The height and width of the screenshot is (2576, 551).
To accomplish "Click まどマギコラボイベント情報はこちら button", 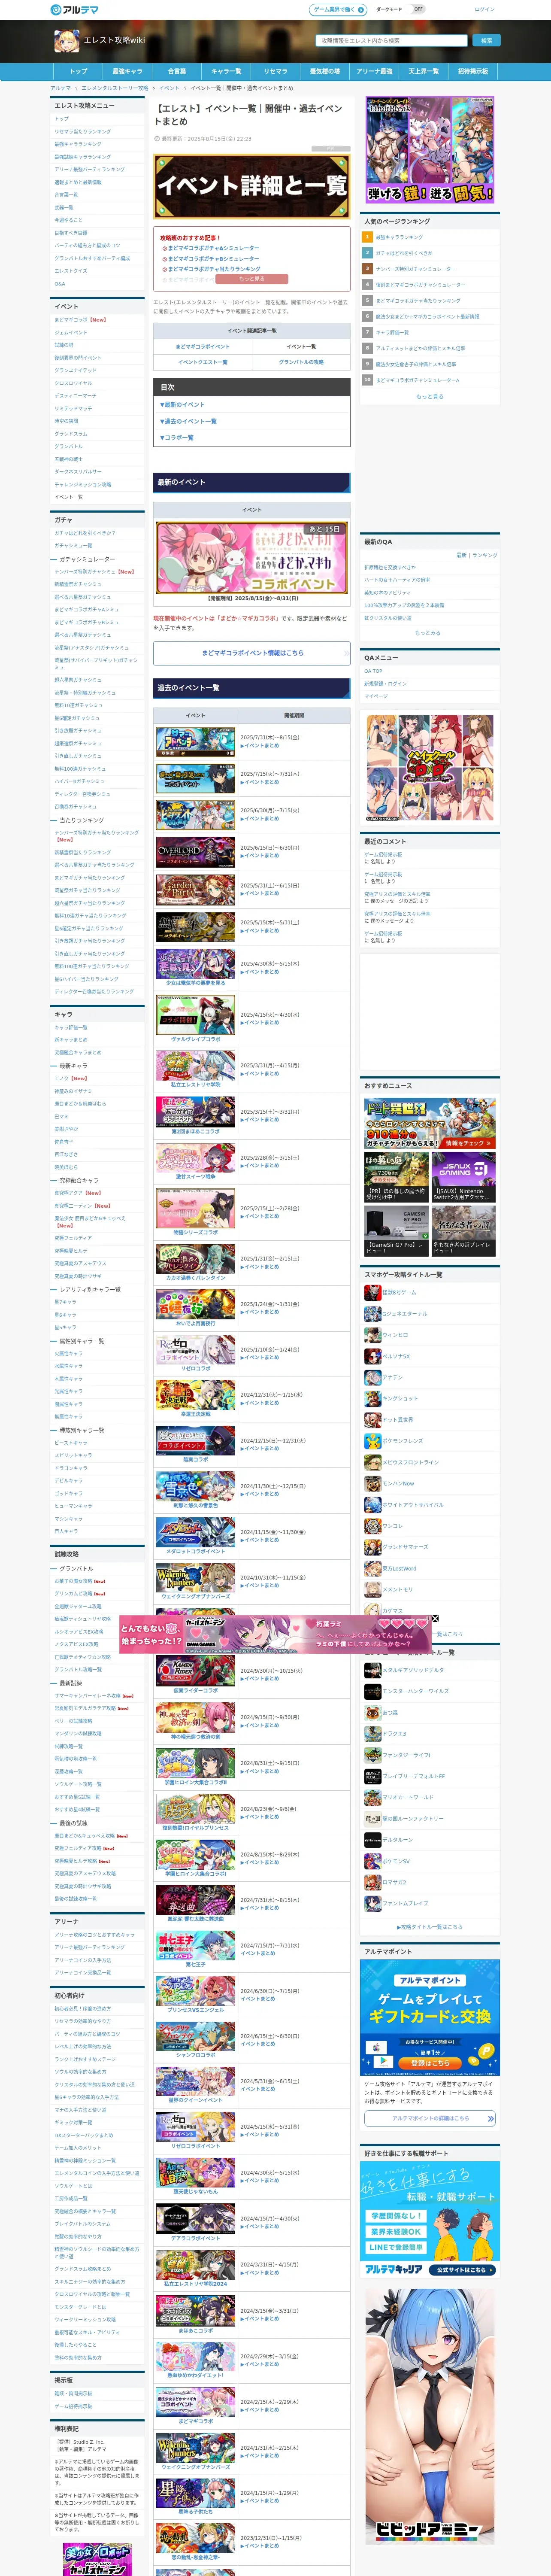I will point(252,653).
